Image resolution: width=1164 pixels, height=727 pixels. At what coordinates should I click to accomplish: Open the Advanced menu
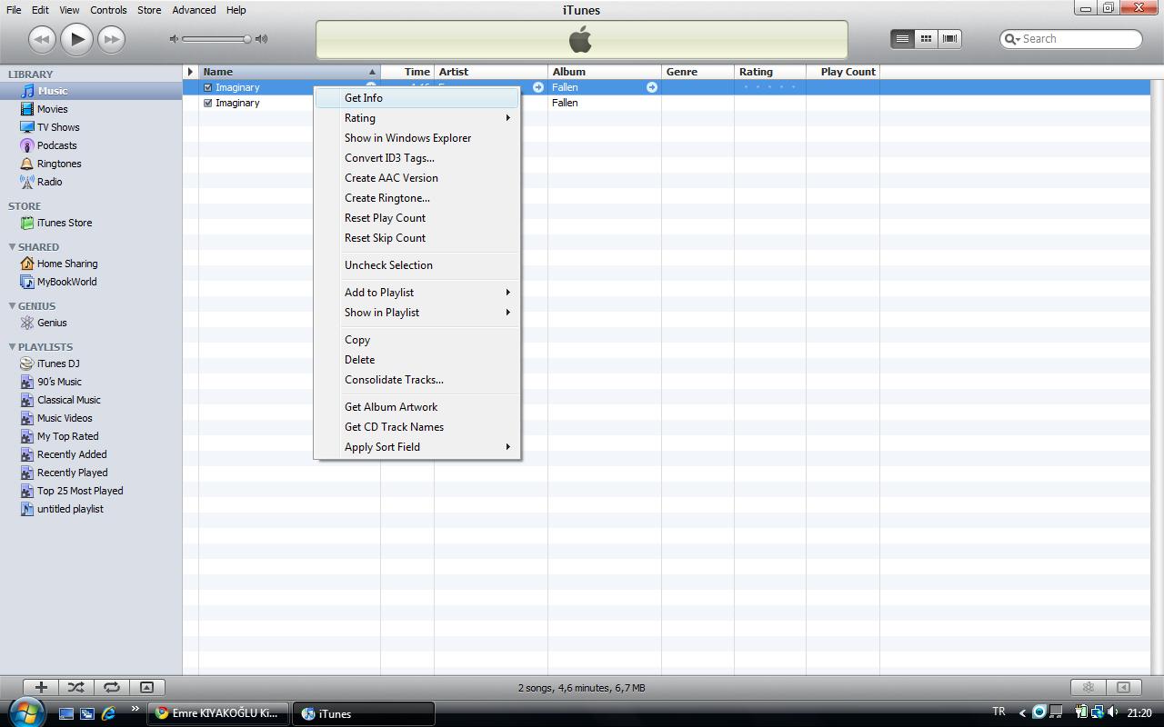194,10
